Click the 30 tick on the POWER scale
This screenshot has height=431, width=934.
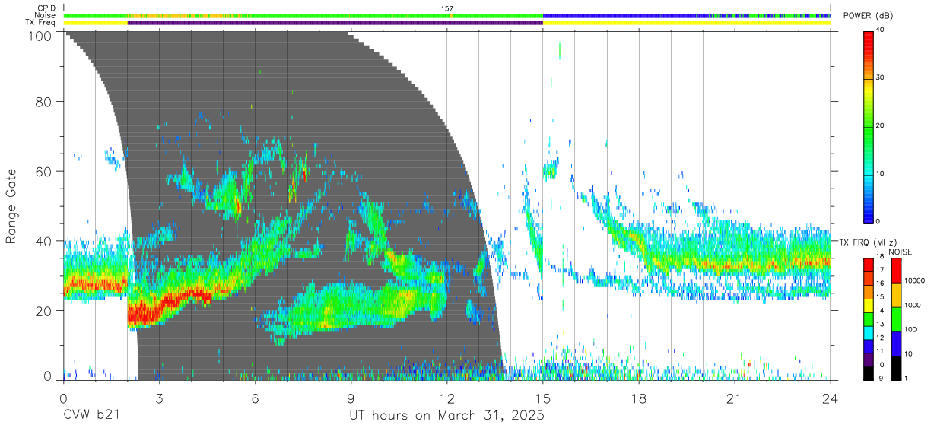[881, 78]
